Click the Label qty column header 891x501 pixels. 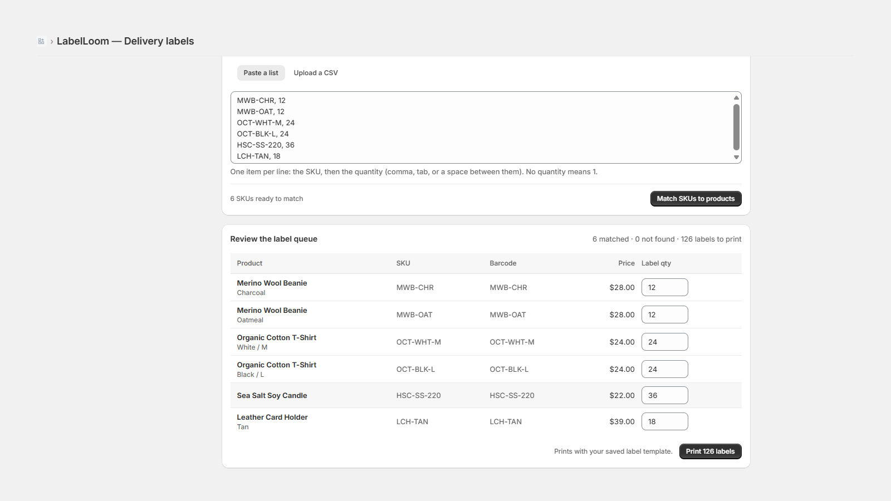pyautogui.click(x=656, y=263)
